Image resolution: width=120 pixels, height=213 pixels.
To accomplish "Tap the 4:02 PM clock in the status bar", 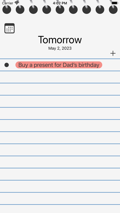I will click(x=60, y=3).
